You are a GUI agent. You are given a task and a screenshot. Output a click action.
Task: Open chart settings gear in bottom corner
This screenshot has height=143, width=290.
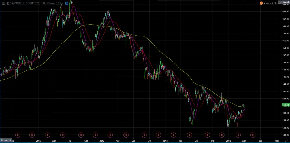286,141
